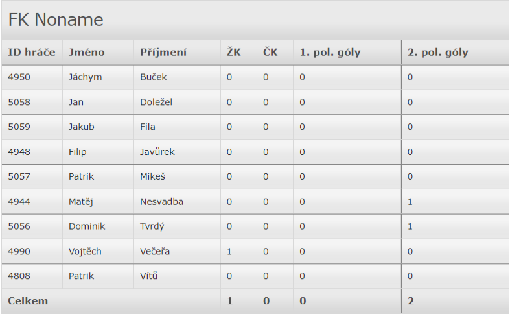Image resolution: width=510 pixels, height=316 pixels.
Task: Select the total second-half goals value
Action: tap(410, 301)
